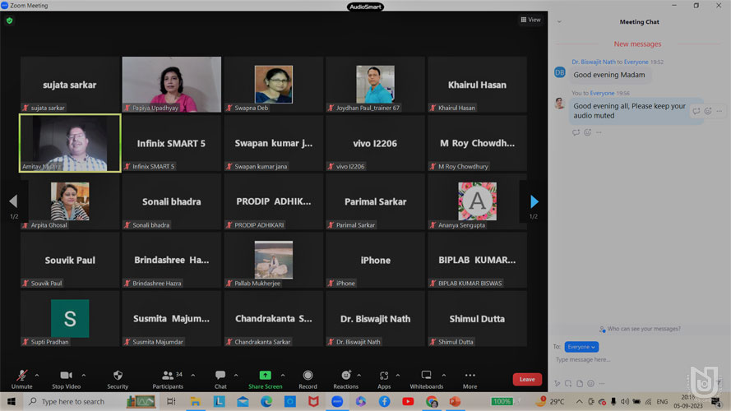The image size is (731, 411).
Task: Click screenshot icon in chat composer
Action: 568,384
